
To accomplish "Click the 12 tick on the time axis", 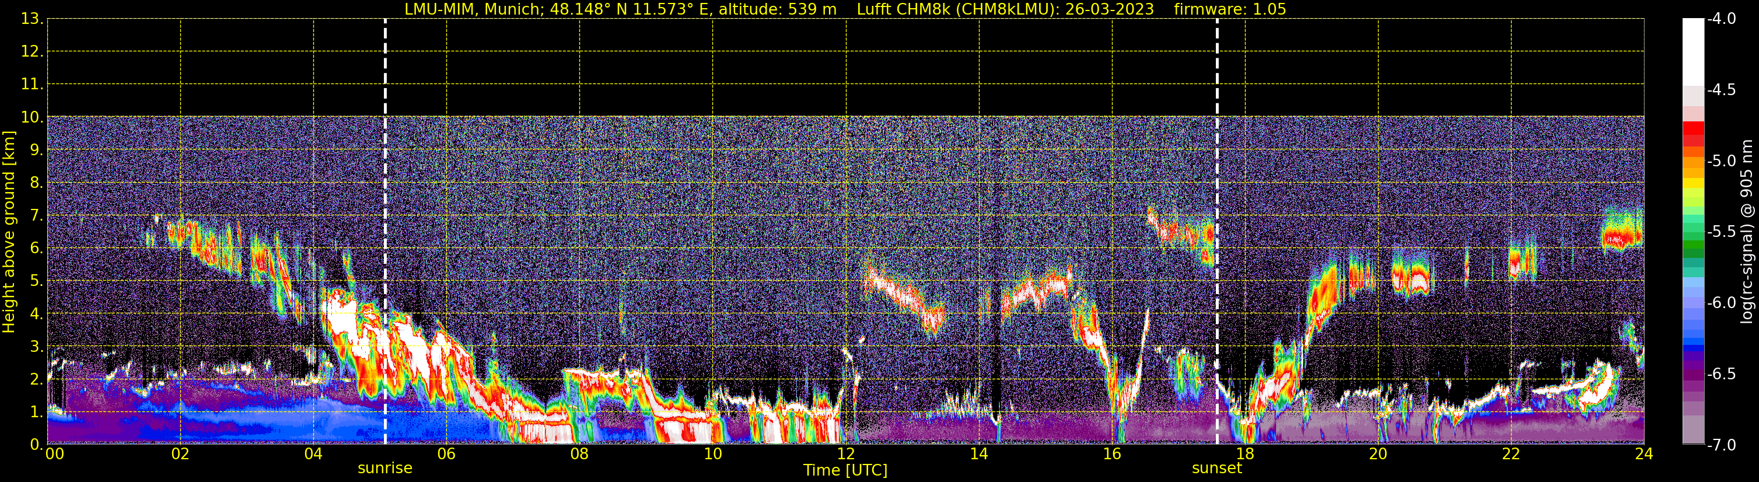I will coord(845,454).
